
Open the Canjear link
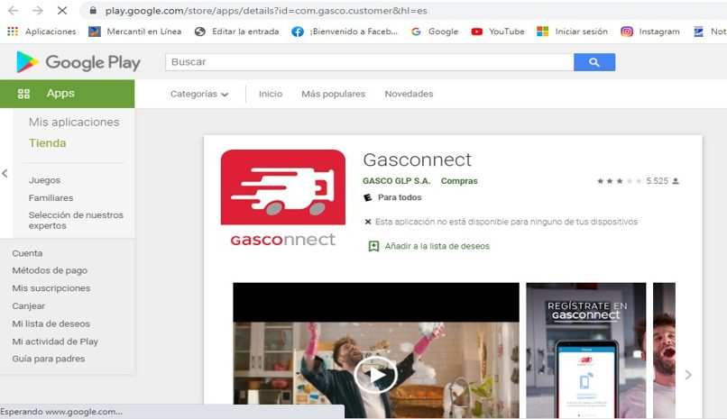(29, 306)
